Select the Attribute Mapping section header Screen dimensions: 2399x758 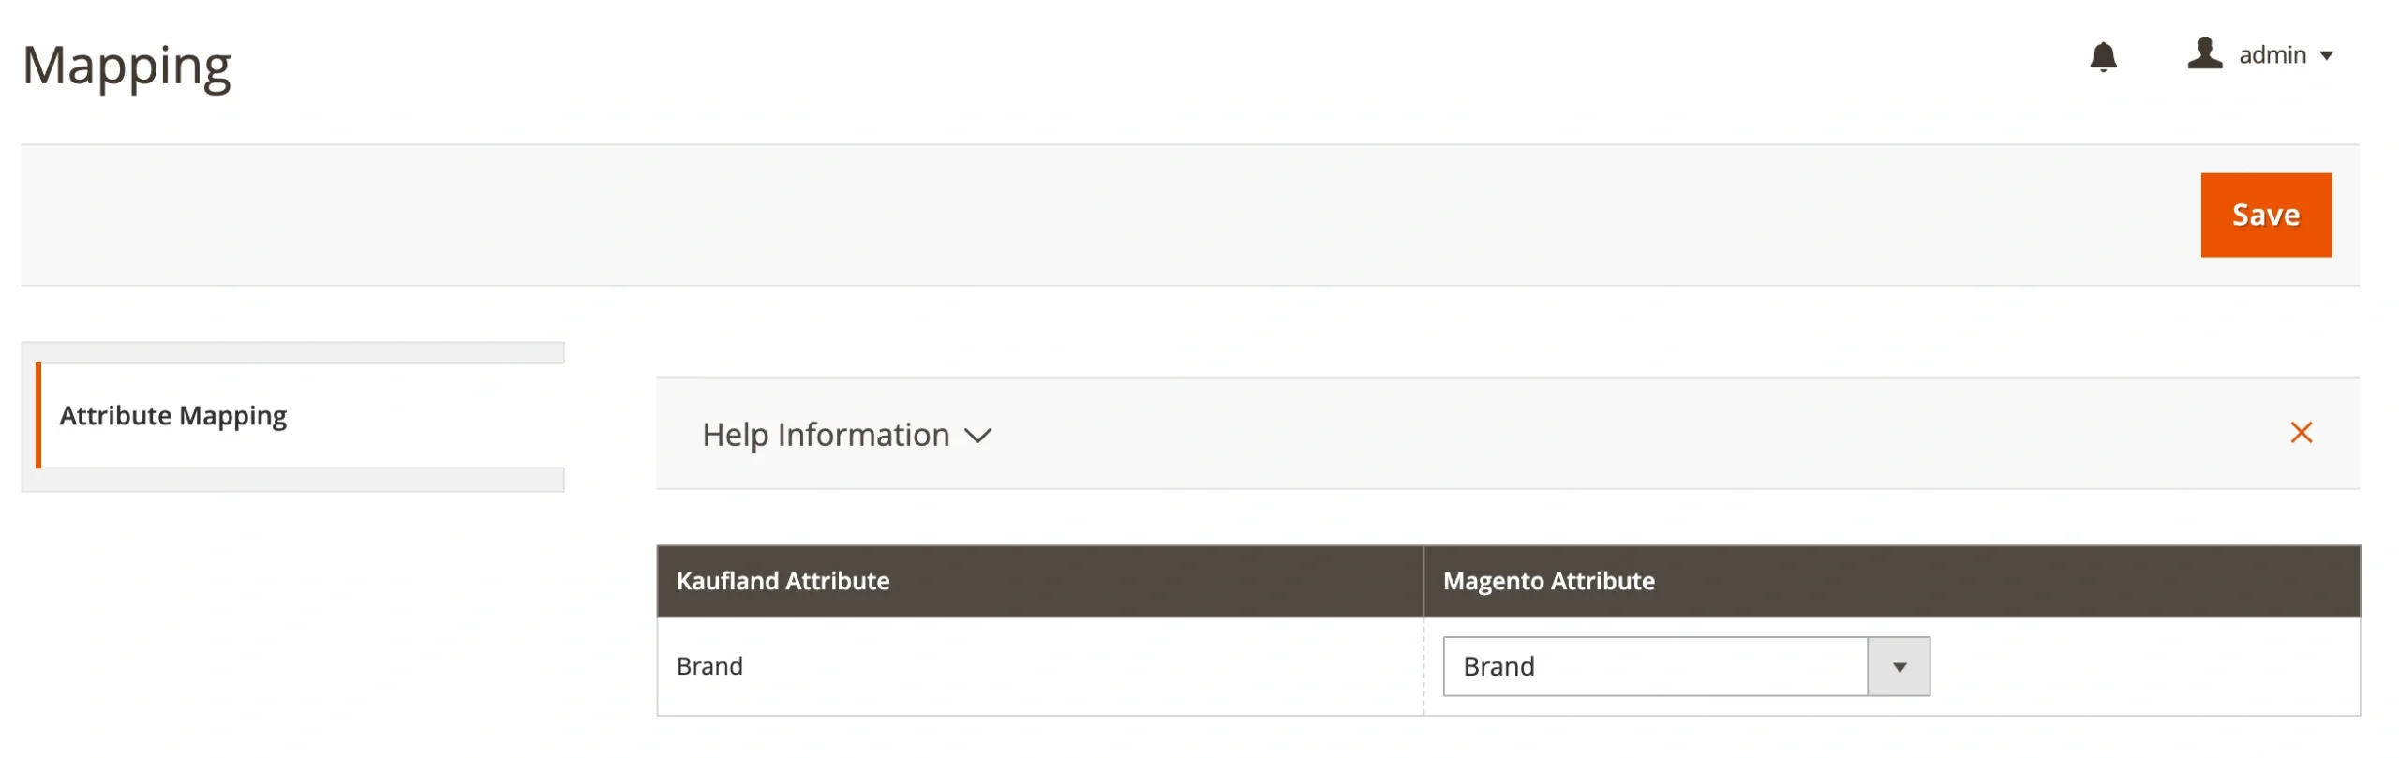pyautogui.click(x=172, y=415)
